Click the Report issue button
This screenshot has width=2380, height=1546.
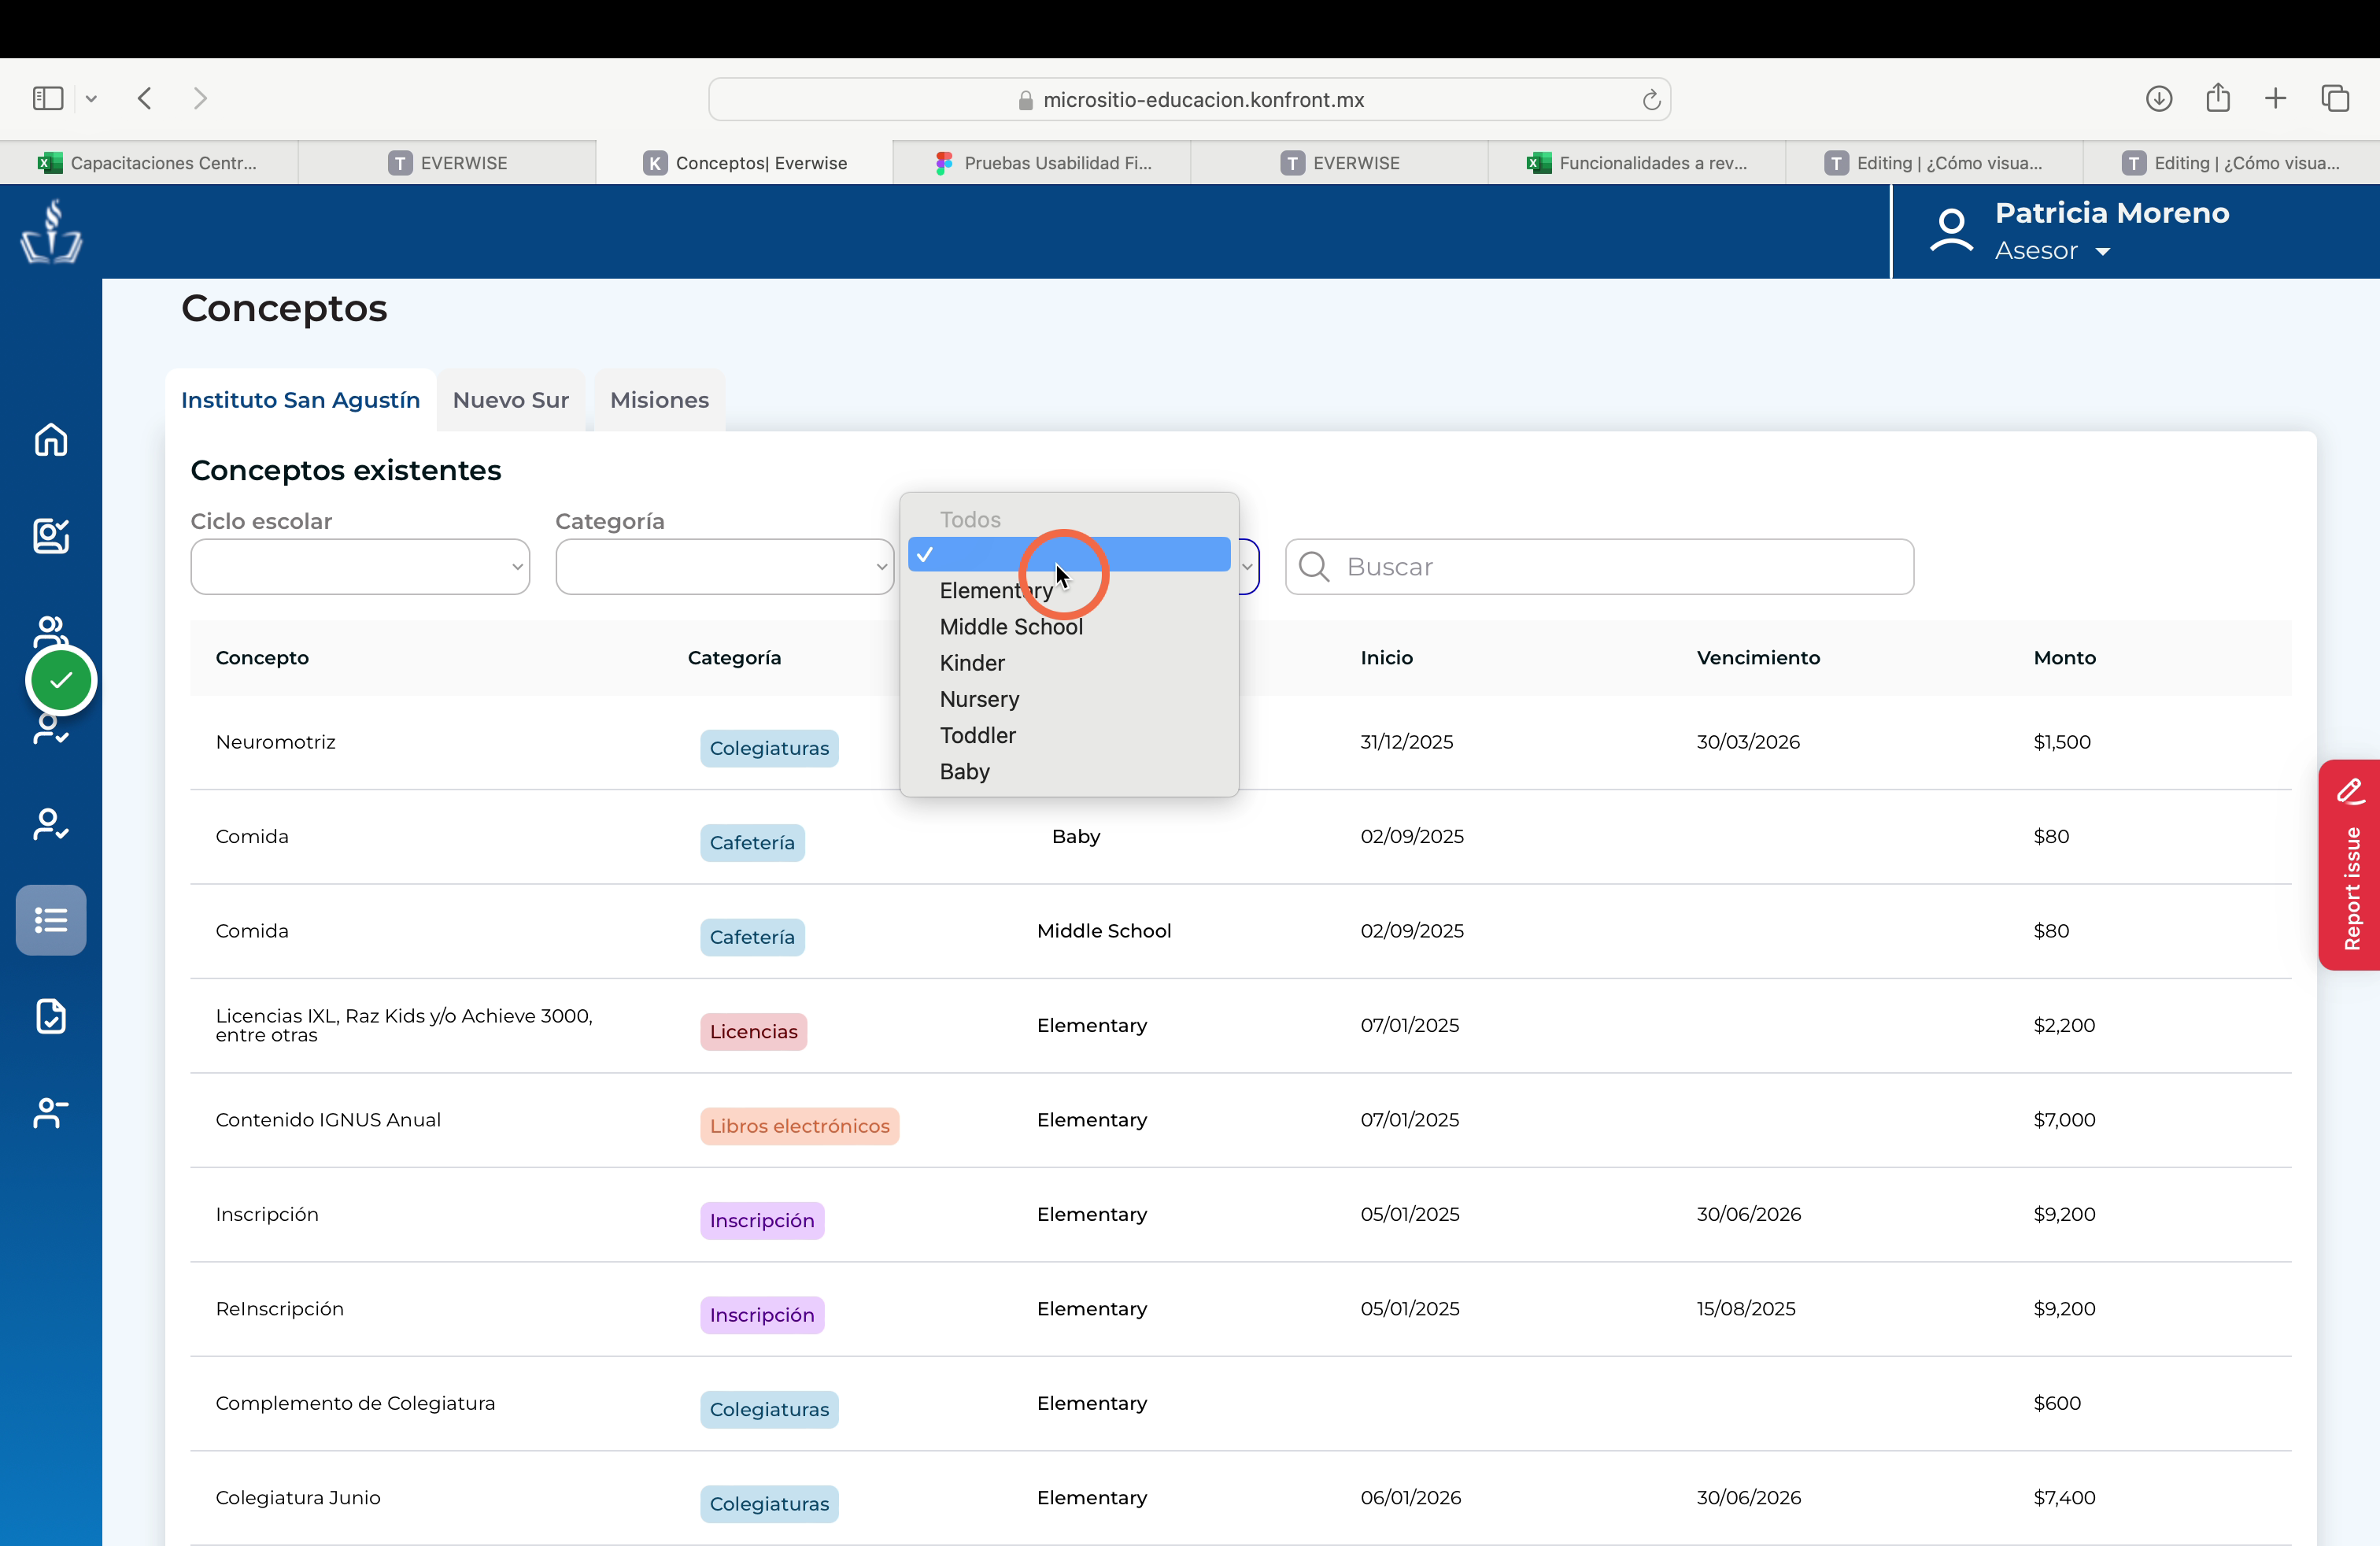[x=2350, y=864]
